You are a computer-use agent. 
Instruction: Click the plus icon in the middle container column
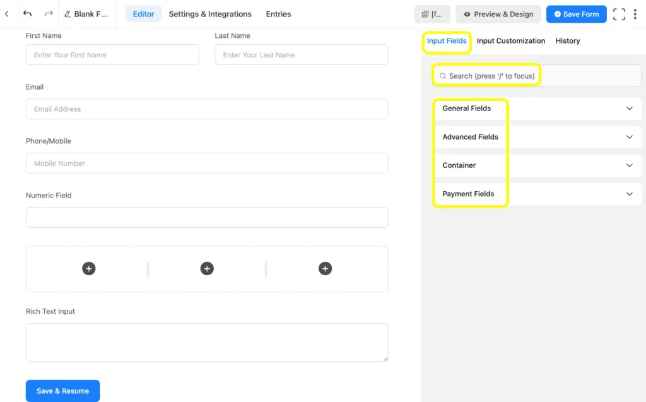(x=207, y=268)
